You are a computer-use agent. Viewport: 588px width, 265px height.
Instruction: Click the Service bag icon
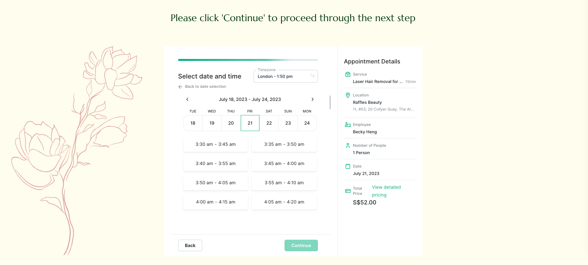click(x=348, y=74)
